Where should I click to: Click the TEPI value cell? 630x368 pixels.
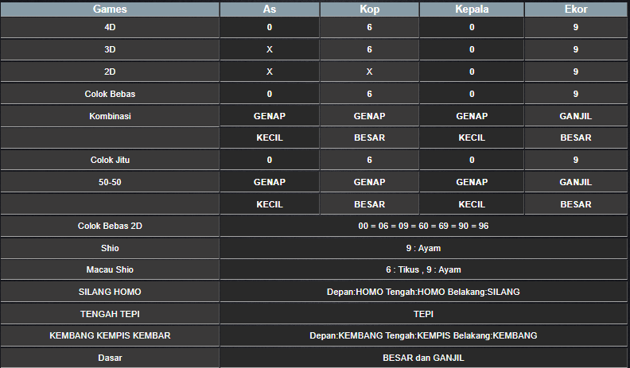tap(423, 314)
